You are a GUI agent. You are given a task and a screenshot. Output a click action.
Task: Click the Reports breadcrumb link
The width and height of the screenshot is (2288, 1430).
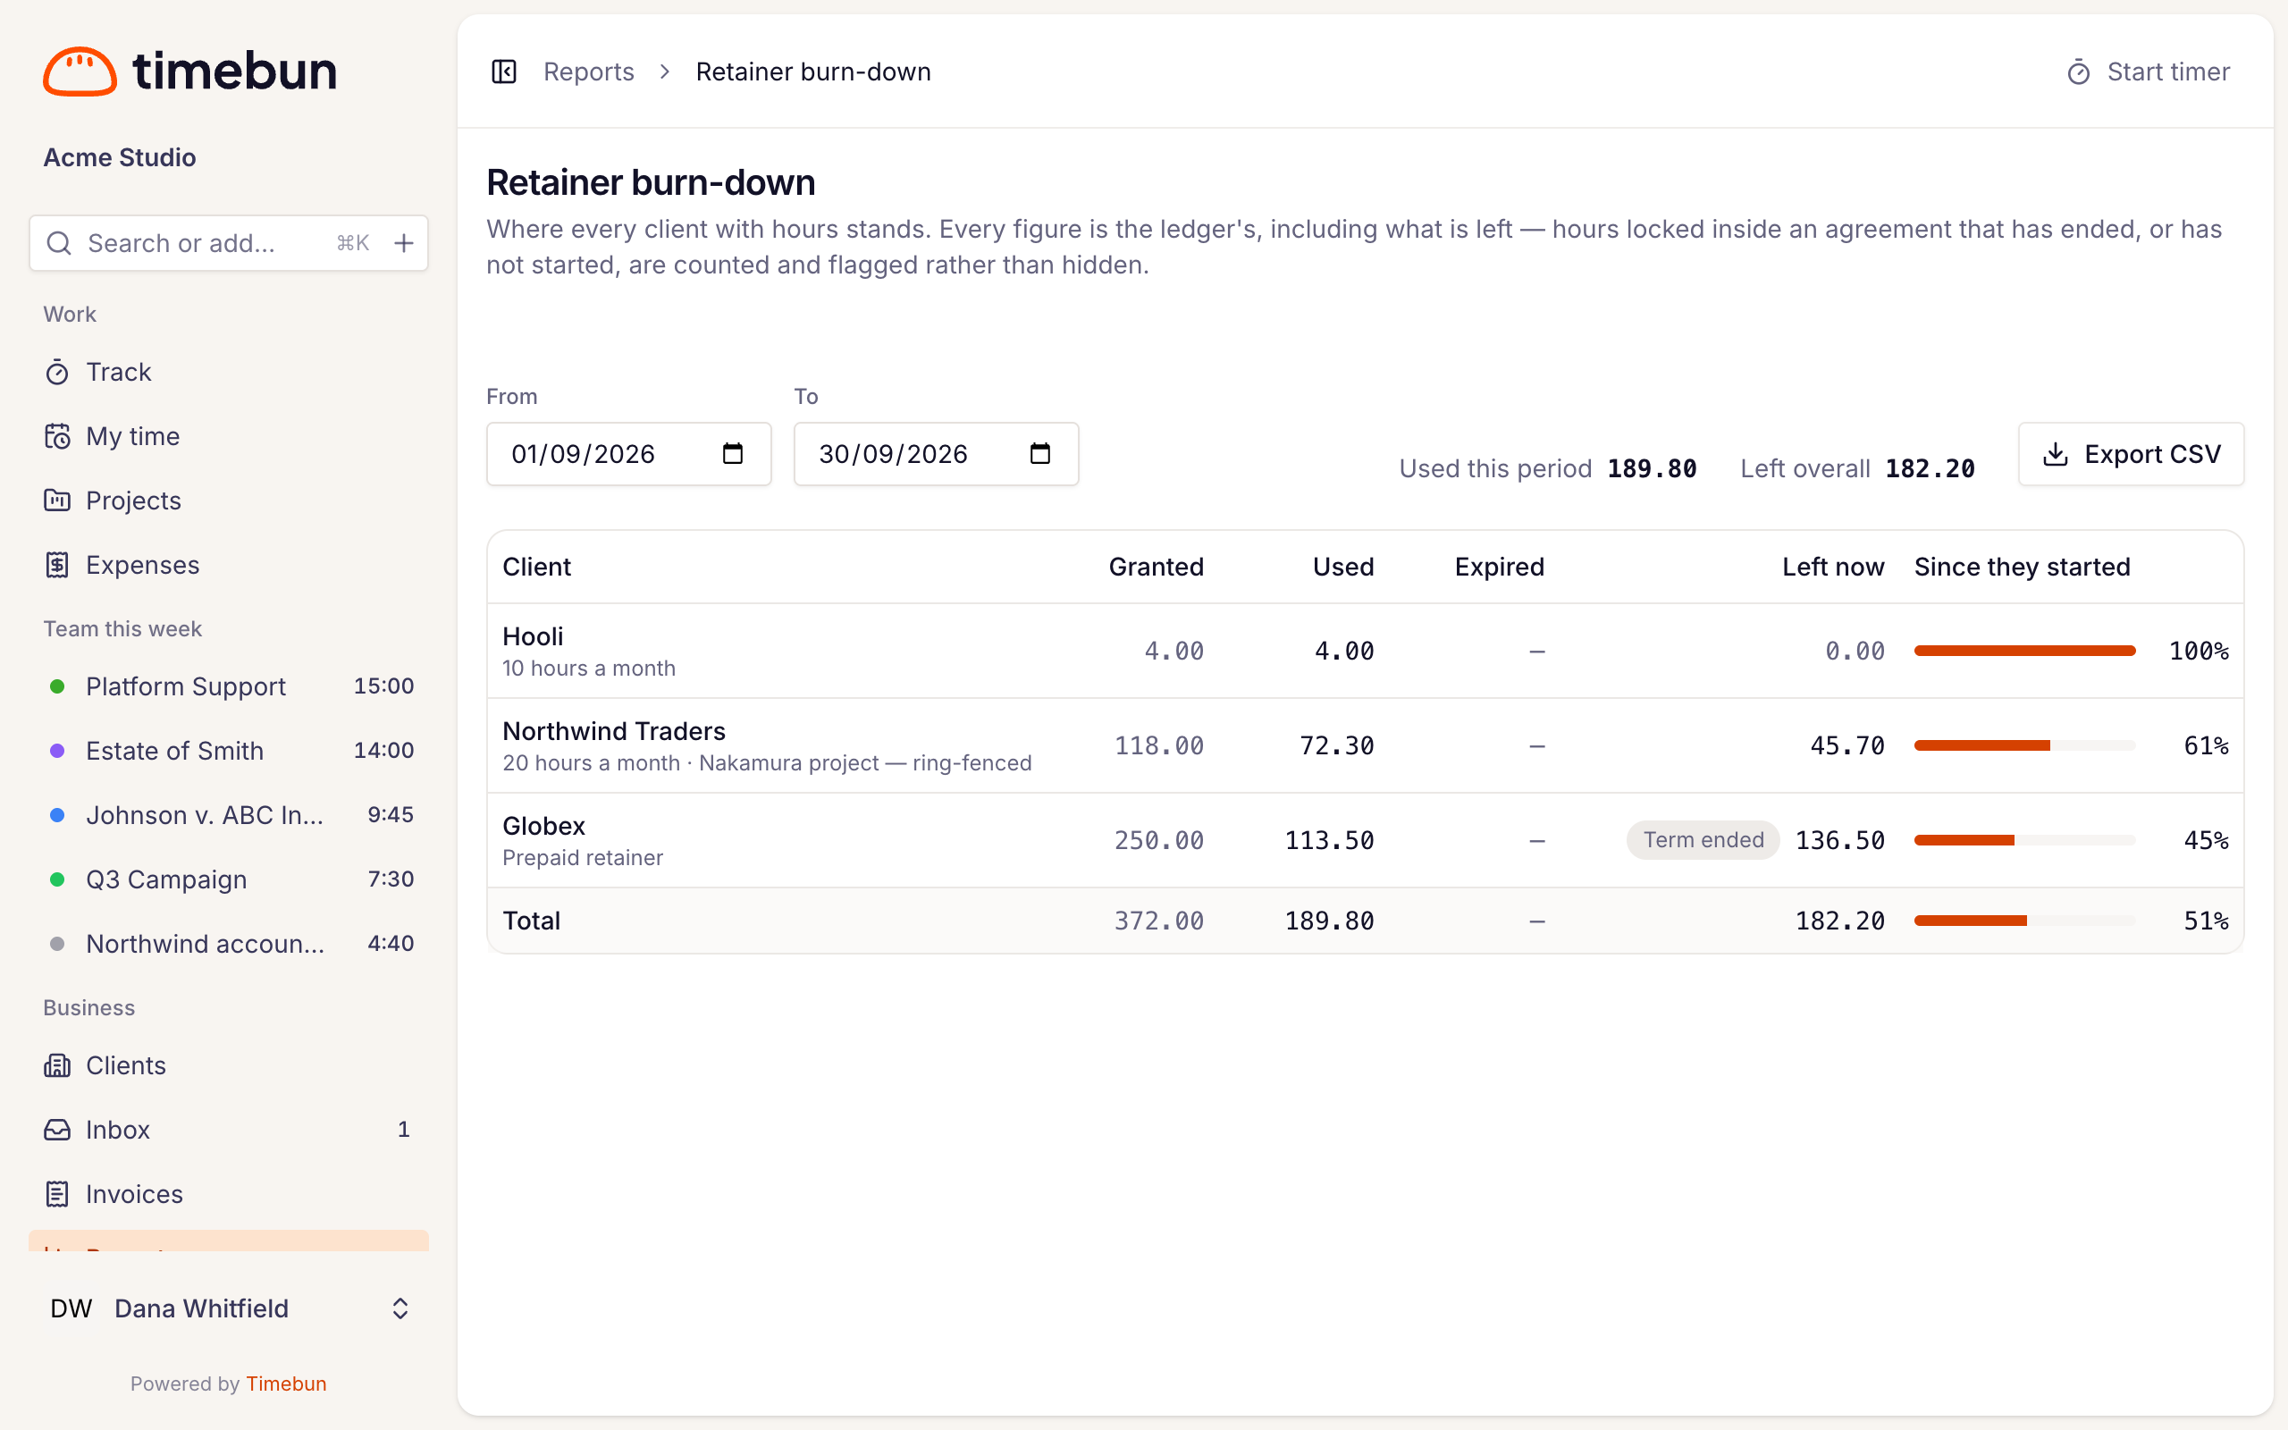[588, 71]
